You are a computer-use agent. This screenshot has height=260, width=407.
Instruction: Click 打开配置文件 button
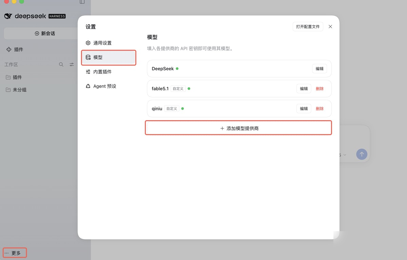tap(308, 26)
